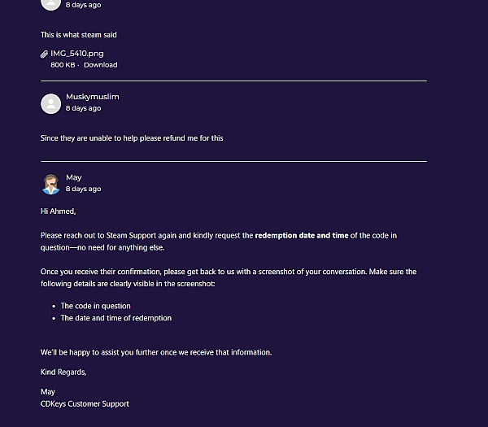Click the topmost '8 days ago' timestamp
Screen dimensions: 488x427
[x=83, y=5]
